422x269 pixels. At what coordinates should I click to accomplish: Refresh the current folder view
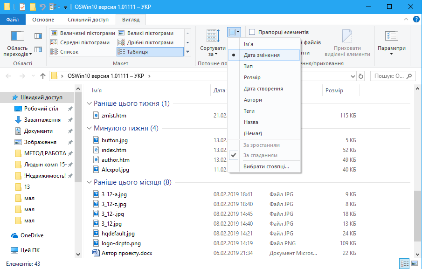(361, 76)
